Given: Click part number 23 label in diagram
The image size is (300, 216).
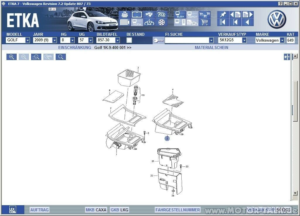Looking at the screenshot, I should pyautogui.click(x=187, y=166).
